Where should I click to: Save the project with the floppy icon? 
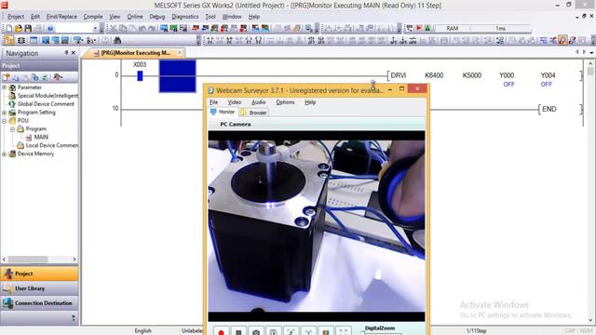(x=28, y=29)
